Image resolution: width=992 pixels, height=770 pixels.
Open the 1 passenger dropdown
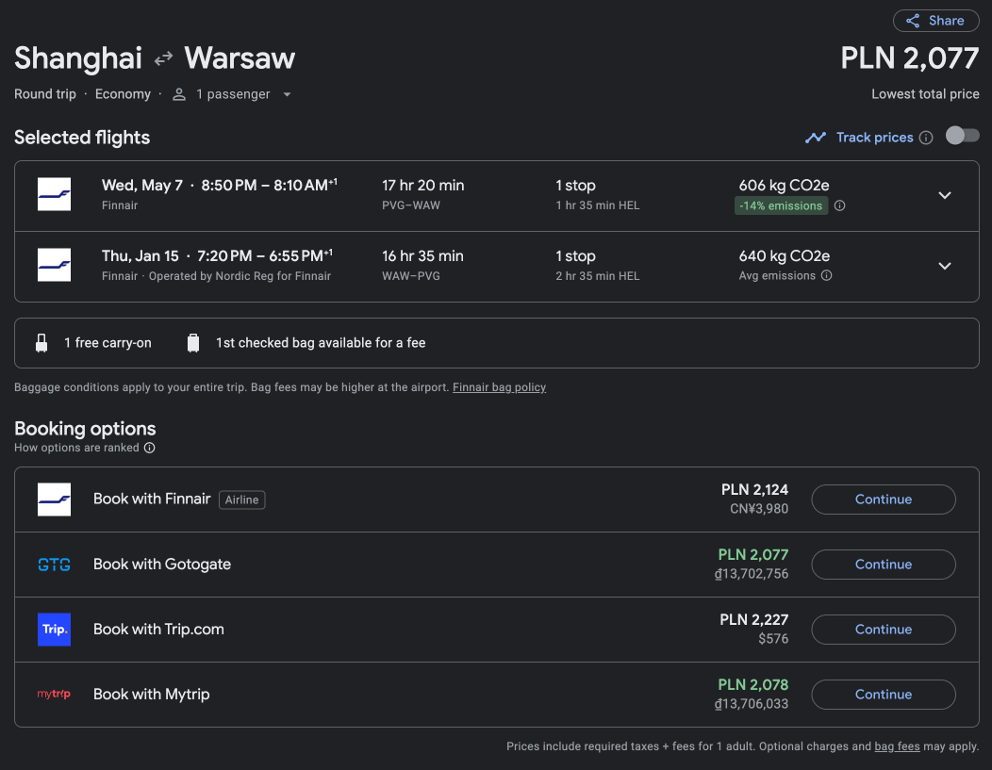pyautogui.click(x=232, y=94)
